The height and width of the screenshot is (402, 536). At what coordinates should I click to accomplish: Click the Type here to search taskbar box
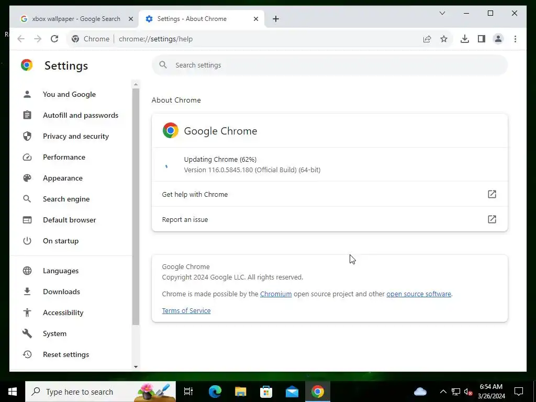[x=100, y=392]
